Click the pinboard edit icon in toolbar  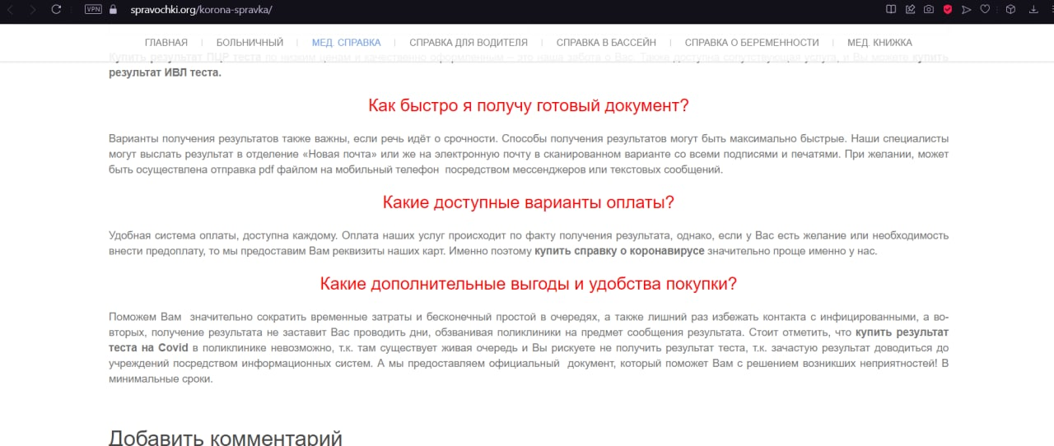(910, 10)
